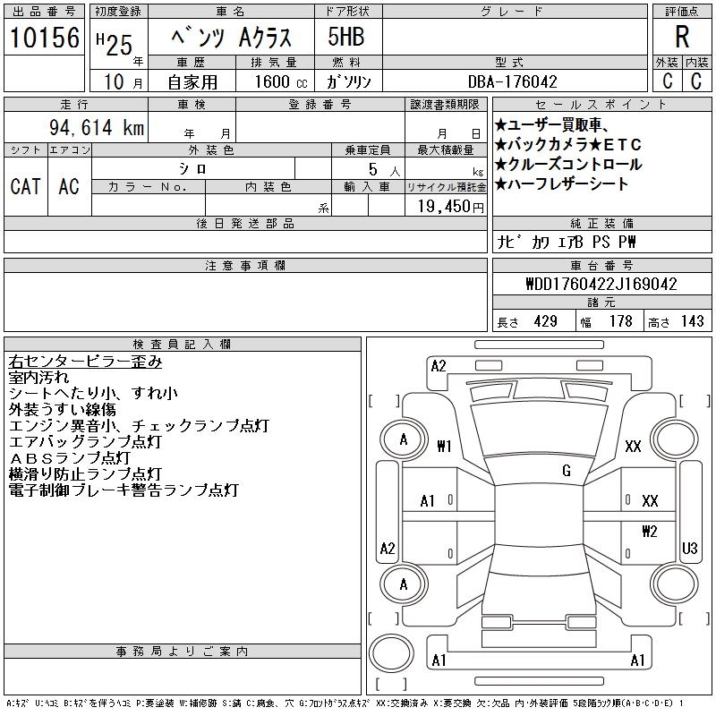
Task: Click the lot number "10156"
Action: tap(44, 38)
